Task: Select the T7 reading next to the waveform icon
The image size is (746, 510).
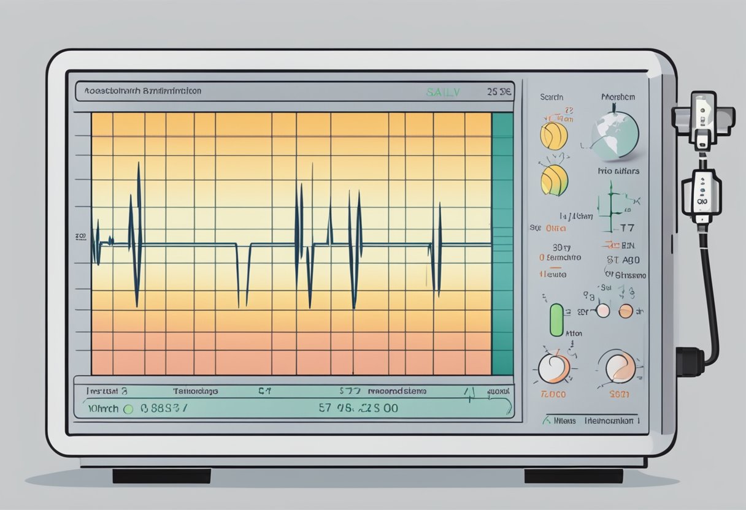Action: pos(627,228)
